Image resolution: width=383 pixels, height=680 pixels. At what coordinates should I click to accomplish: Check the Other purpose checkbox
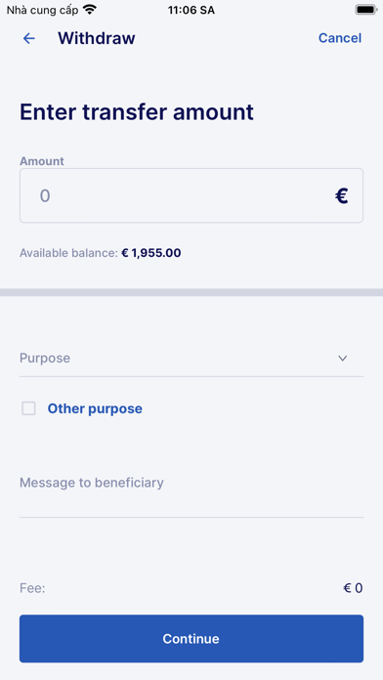click(x=28, y=408)
